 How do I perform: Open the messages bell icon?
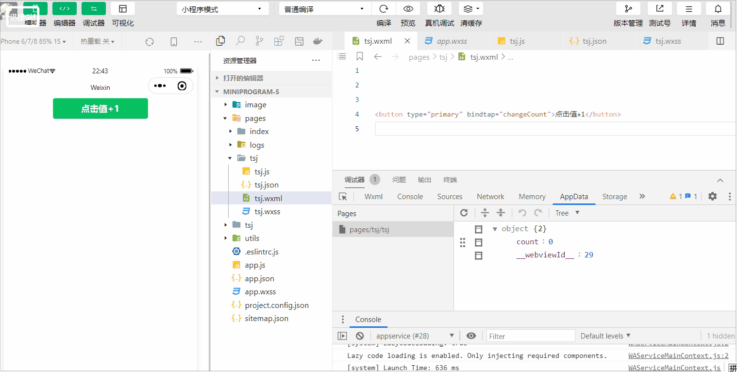click(718, 9)
